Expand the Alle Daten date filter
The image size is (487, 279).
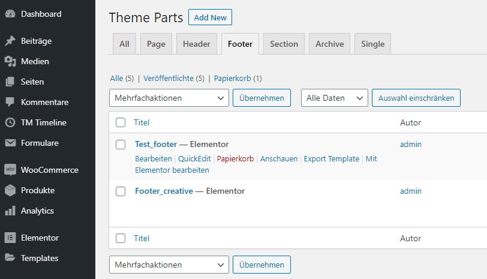coord(334,98)
